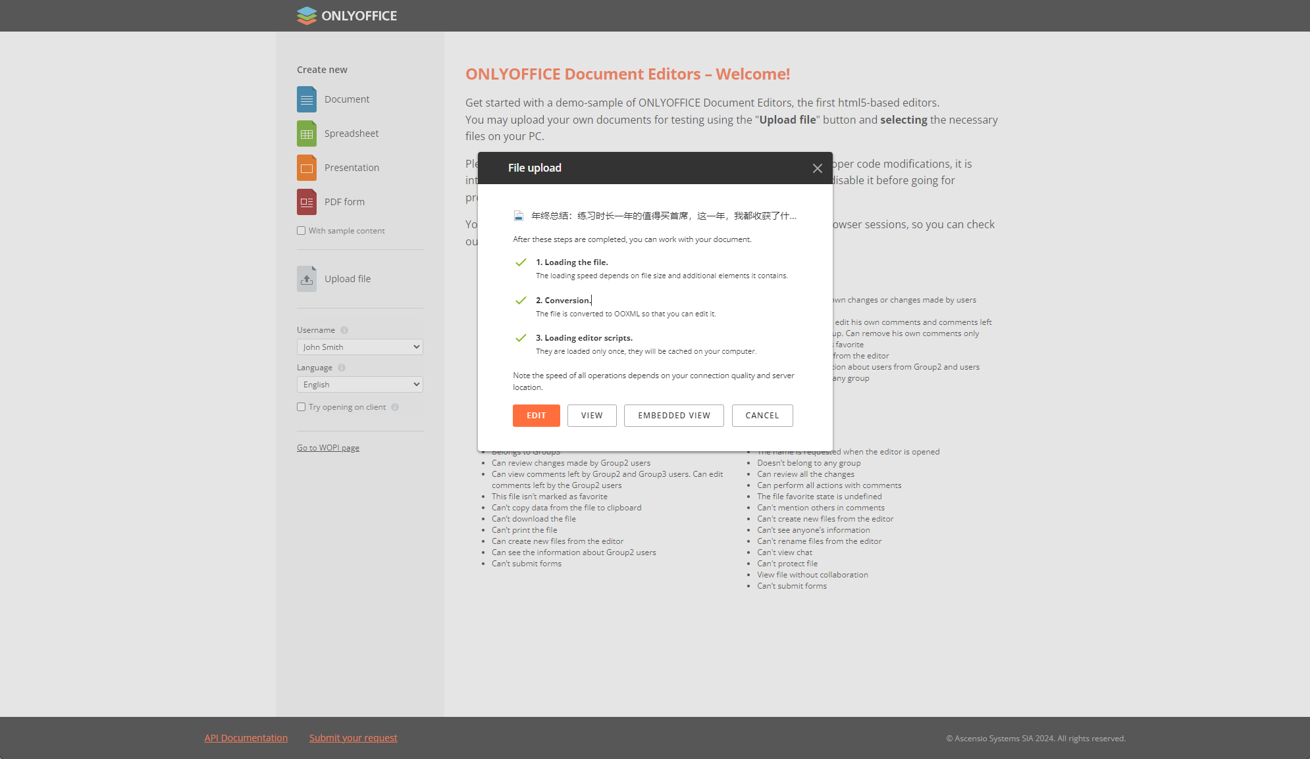Image resolution: width=1310 pixels, height=759 pixels.
Task: Click 'Can review all the changes' bullet
Action: [x=806, y=474]
